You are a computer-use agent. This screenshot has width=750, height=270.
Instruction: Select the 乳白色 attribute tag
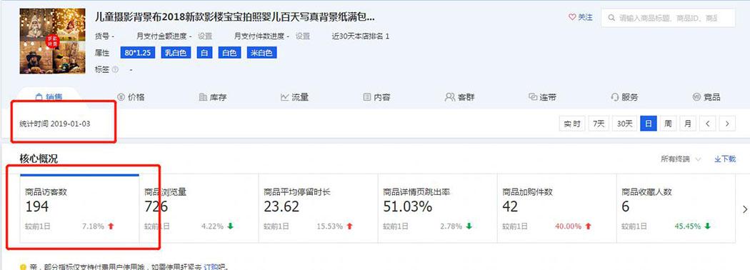(176, 53)
